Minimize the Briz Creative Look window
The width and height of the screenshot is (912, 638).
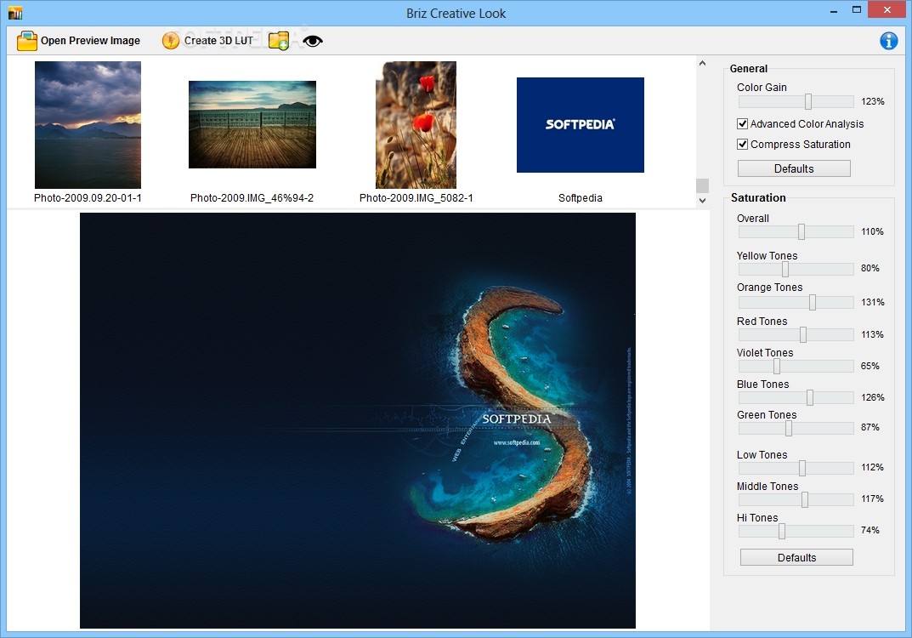(x=834, y=11)
